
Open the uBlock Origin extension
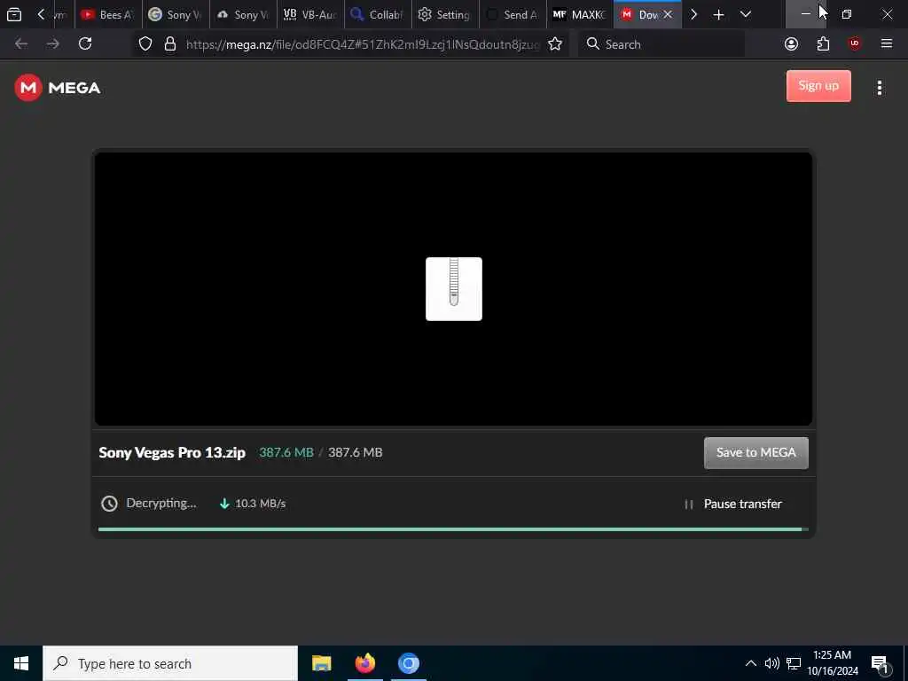[x=855, y=43]
